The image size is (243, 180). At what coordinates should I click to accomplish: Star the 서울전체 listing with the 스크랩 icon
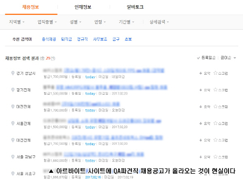pos(215,123)
